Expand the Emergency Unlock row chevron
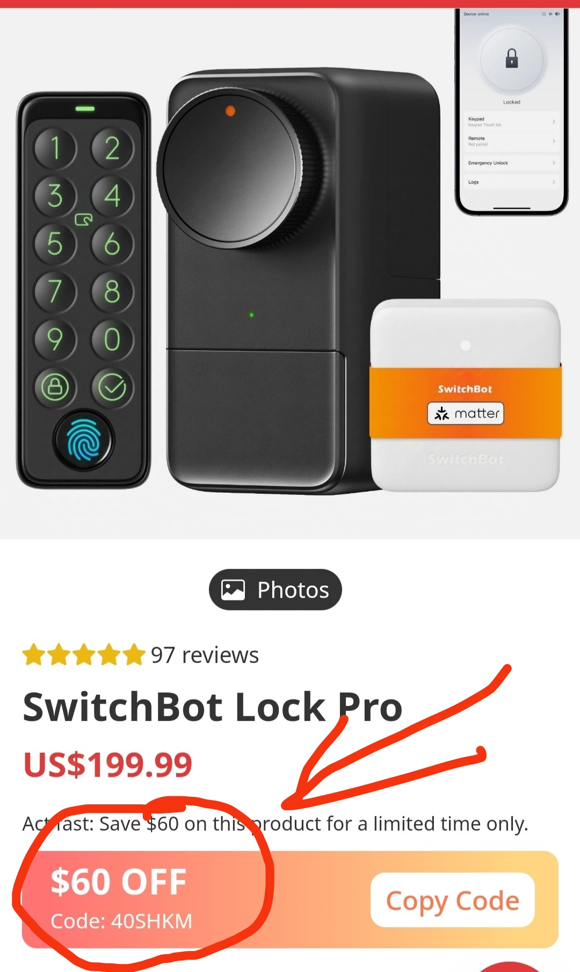580x972 pixels. tap(554, 163)
